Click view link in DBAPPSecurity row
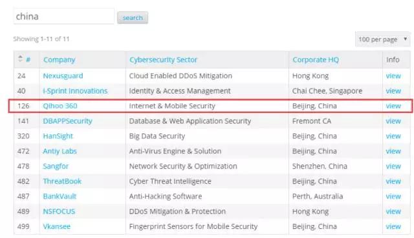Image resolution: width=414 pixels, height=238 pixels. (x=393, y=121)
